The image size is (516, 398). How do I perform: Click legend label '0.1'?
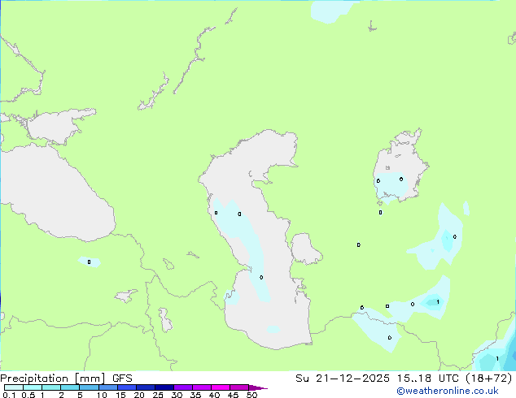pos(9,395)
